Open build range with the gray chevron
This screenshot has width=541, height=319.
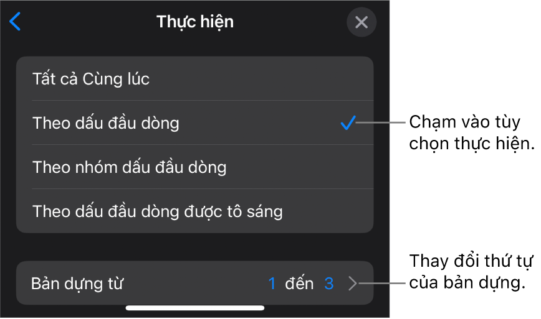tap(353, 284)
